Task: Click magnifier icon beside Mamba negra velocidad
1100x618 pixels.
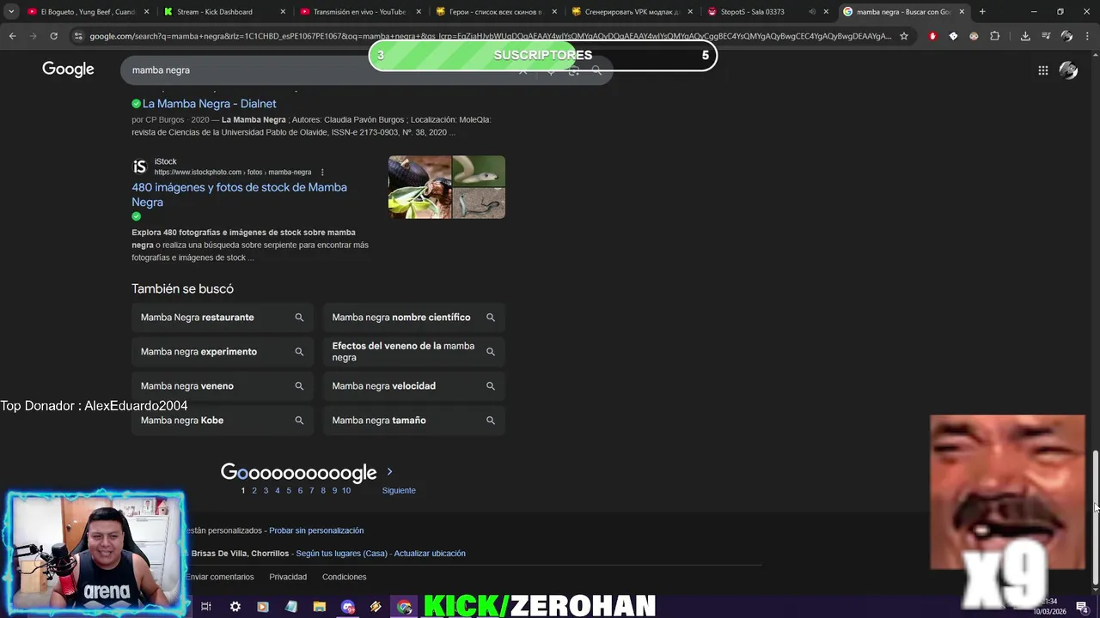Action: click(x=491, y=386)
